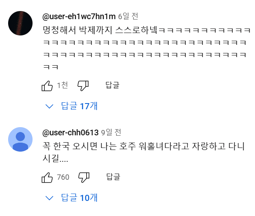Like the comment by @user-chh0613
This screenshot has width=255, height=216.
coord(47,177)
